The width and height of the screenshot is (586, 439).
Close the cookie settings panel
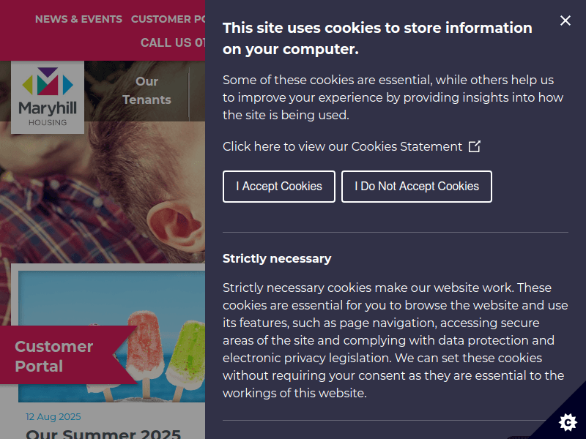(565, 20)
